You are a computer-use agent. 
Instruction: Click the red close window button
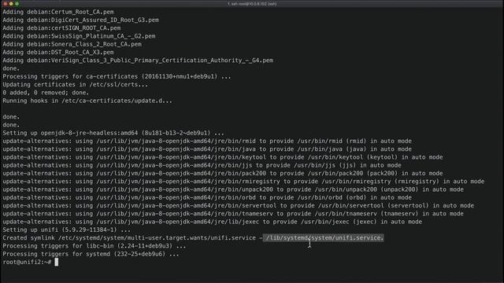[x=6, y=3]
